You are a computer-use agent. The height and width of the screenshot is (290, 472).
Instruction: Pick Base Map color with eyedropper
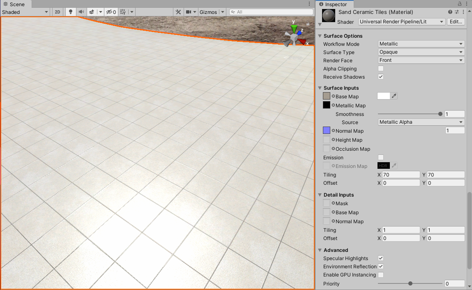point(394,96)
